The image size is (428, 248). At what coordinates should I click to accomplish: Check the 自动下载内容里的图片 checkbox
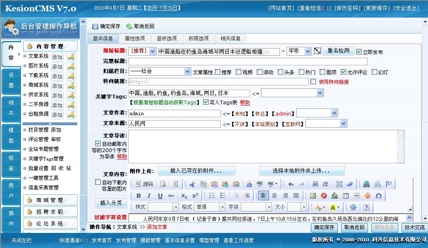pyautogui.click(x=98, y=182)
